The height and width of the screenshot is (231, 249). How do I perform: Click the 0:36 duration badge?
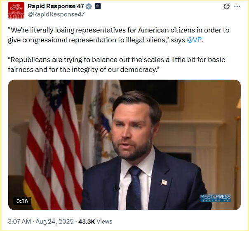coord(22,201)
